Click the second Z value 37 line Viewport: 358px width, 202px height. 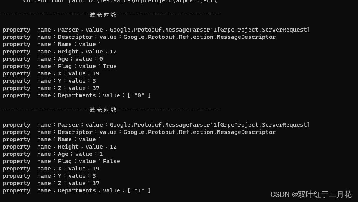pyautogui.click(x=51, y=183)
